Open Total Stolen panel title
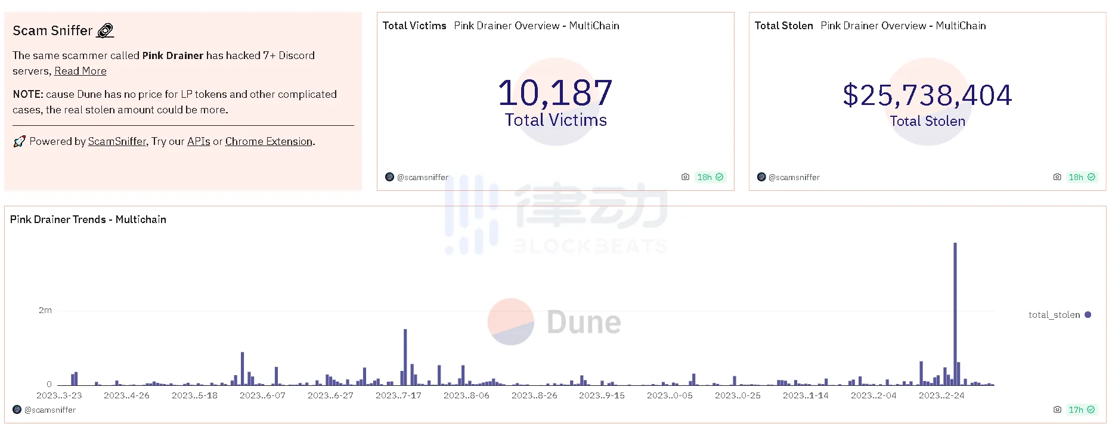1112x430 pixels. coord(783,26)
